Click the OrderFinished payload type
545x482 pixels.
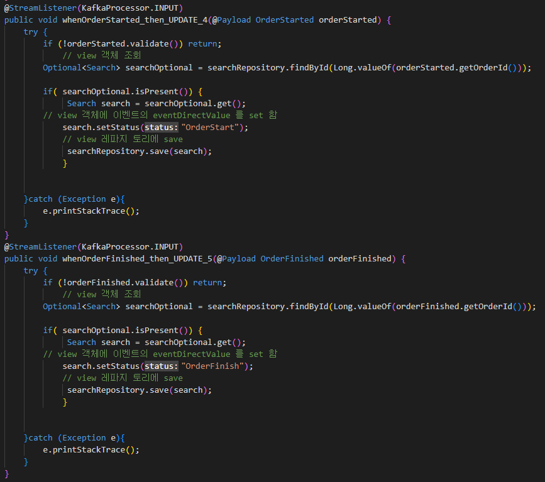(x=292, y=258)
